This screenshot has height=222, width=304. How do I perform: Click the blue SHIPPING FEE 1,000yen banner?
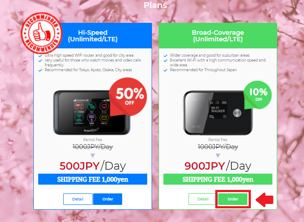coord(93,179)
